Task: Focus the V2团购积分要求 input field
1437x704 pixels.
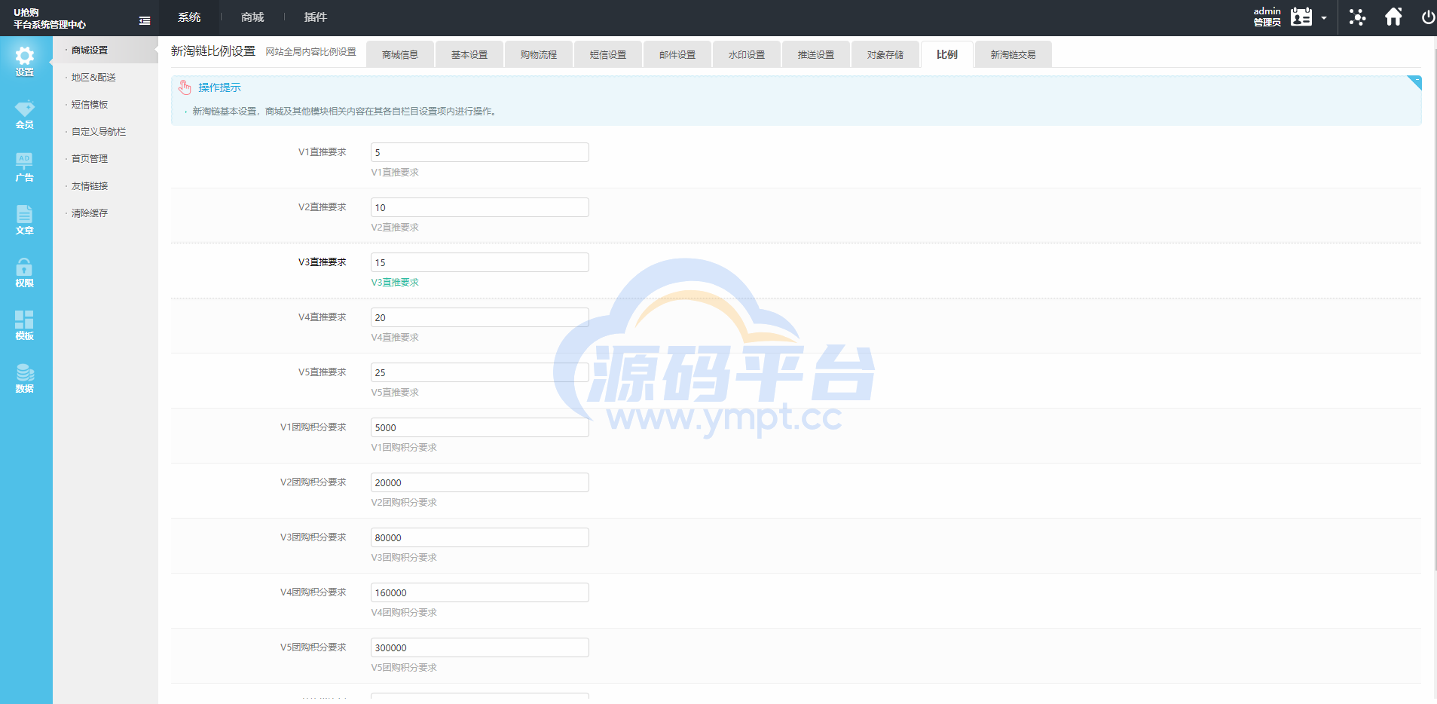Action: [480, 482]
